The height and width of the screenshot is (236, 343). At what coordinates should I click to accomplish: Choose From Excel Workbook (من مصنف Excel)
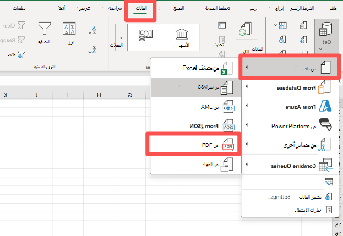195,68
